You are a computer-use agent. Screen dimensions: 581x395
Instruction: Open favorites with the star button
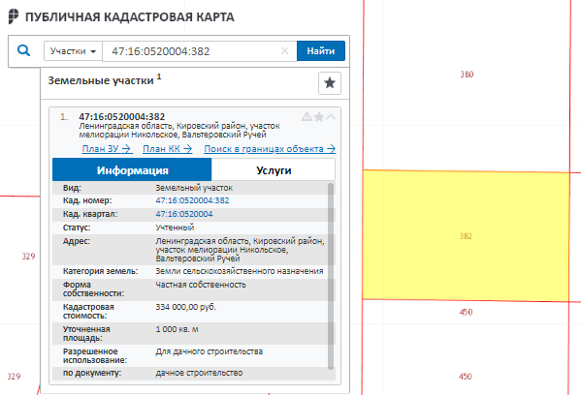point(330,83)
